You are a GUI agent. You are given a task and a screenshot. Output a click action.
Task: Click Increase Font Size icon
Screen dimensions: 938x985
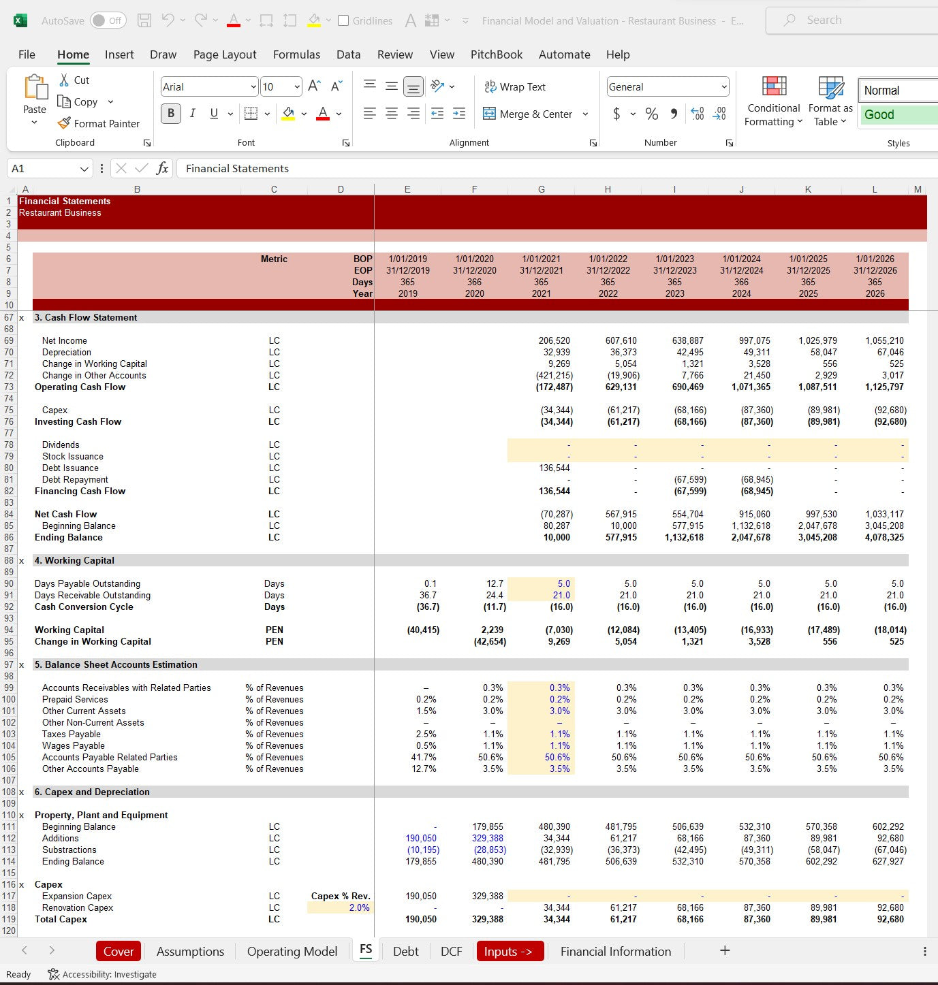(314, 86)
